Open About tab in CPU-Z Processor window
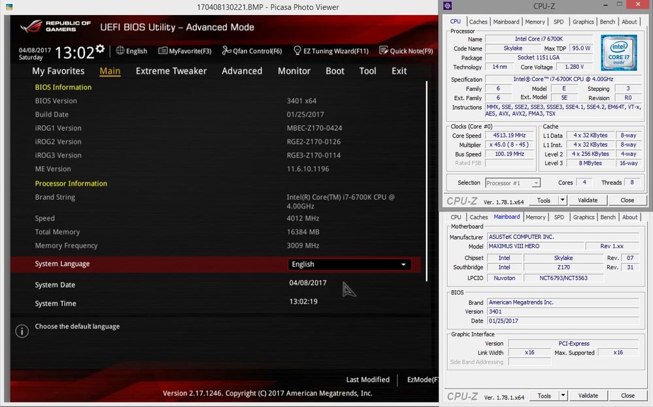 629,22
